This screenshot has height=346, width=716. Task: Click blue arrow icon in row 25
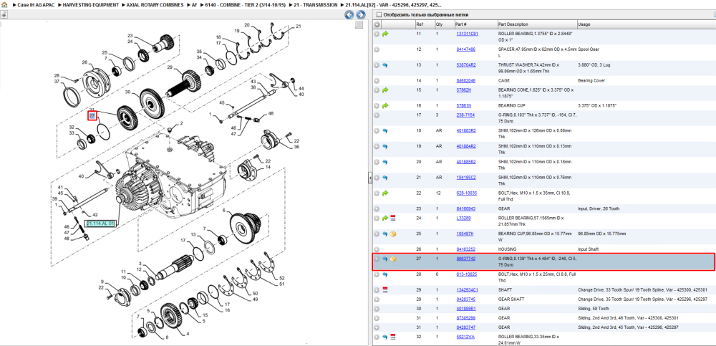pyautogui.click(x=385, y=234)
